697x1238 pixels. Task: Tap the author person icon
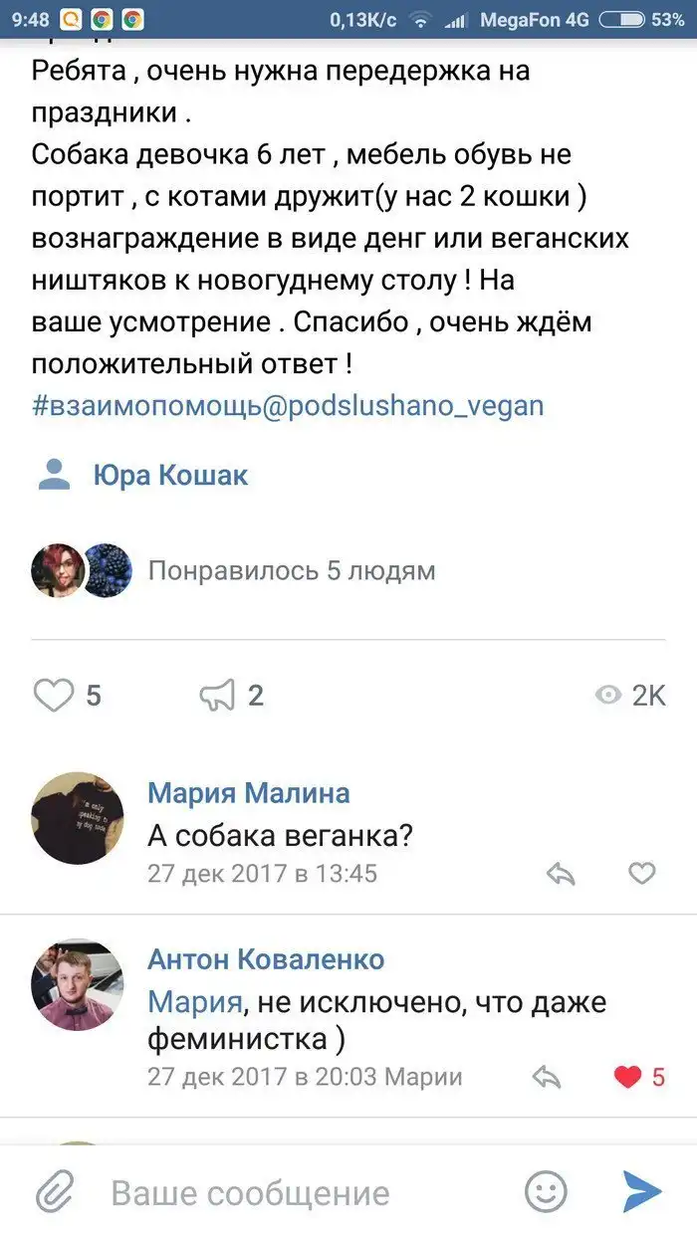coord(54,475)
